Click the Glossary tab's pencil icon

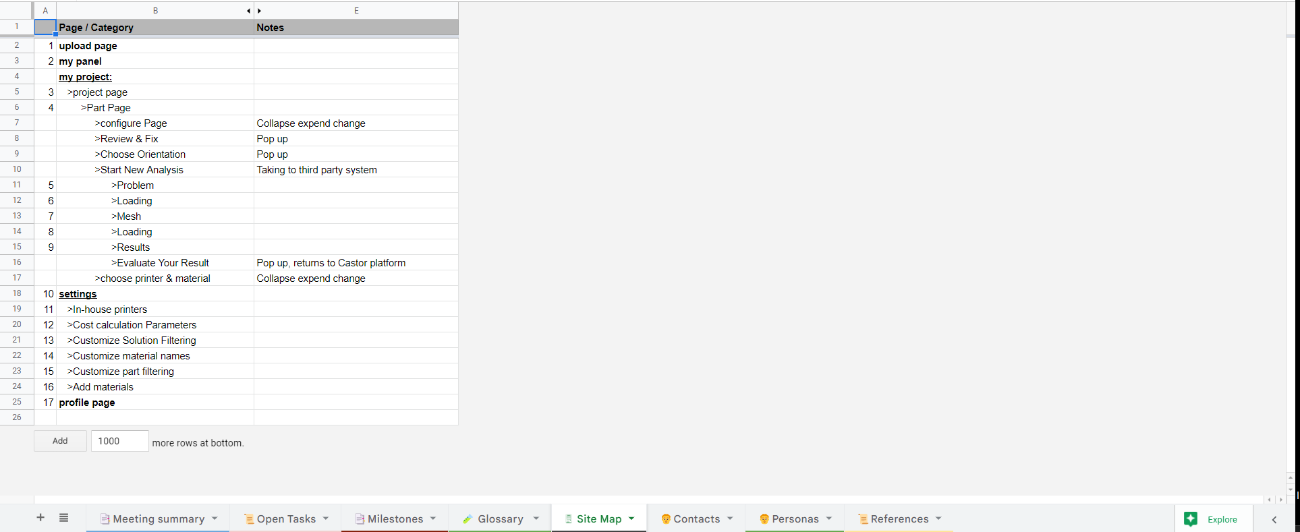[x=468, y=519]
